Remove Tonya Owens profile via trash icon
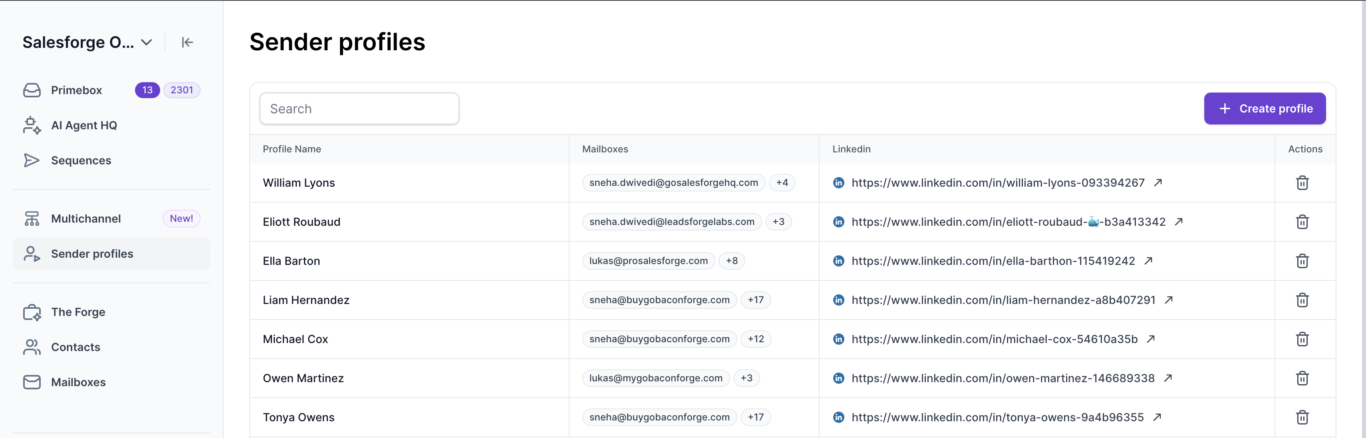The image size is (1366, 438). (x=1302, y=417)
